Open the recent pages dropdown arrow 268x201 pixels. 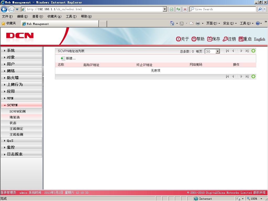point(17,9)
